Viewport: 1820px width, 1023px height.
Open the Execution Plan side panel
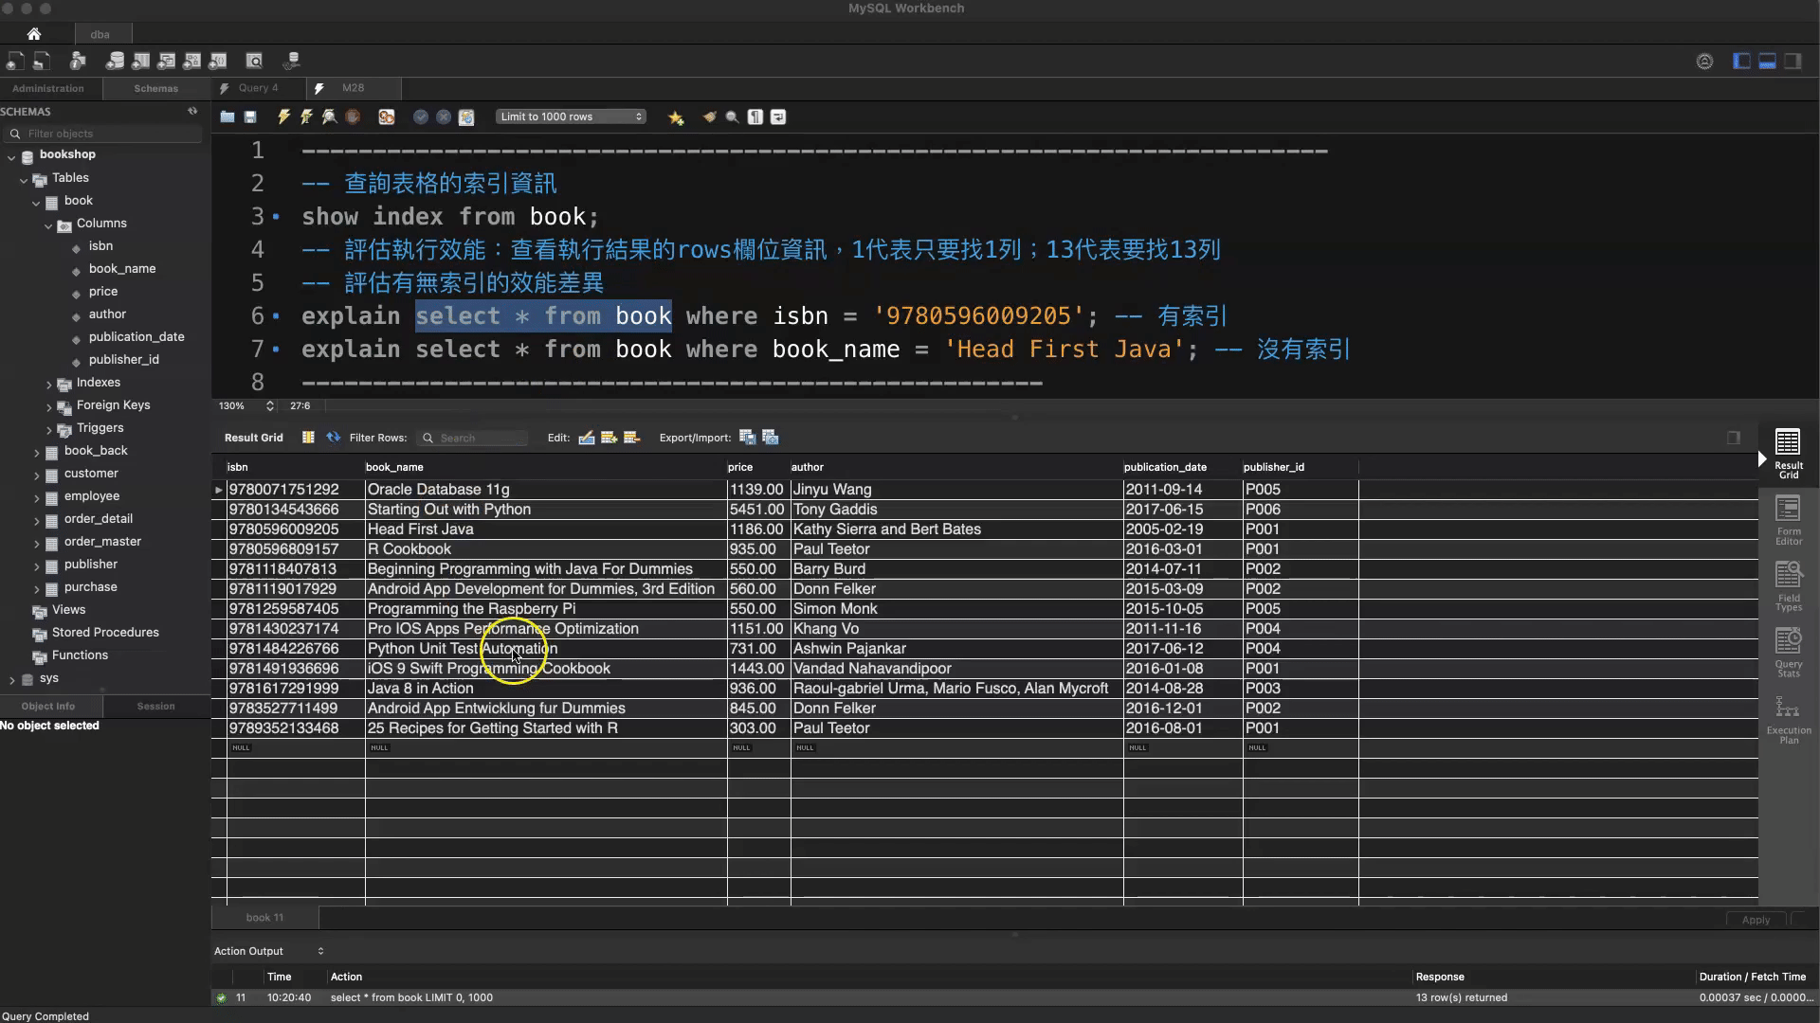coord(1788,720)
